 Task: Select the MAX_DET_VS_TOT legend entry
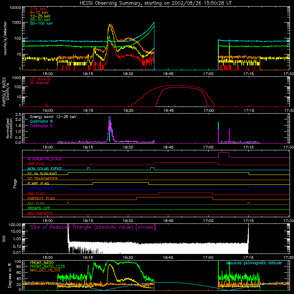click(46, 270)
